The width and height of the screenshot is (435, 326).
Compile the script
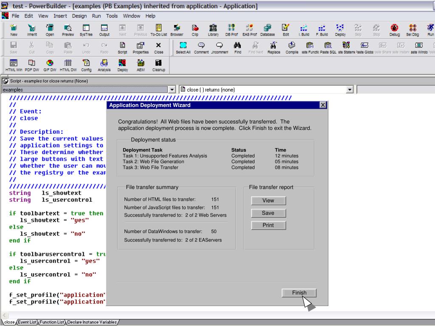[x=292, y=48]
